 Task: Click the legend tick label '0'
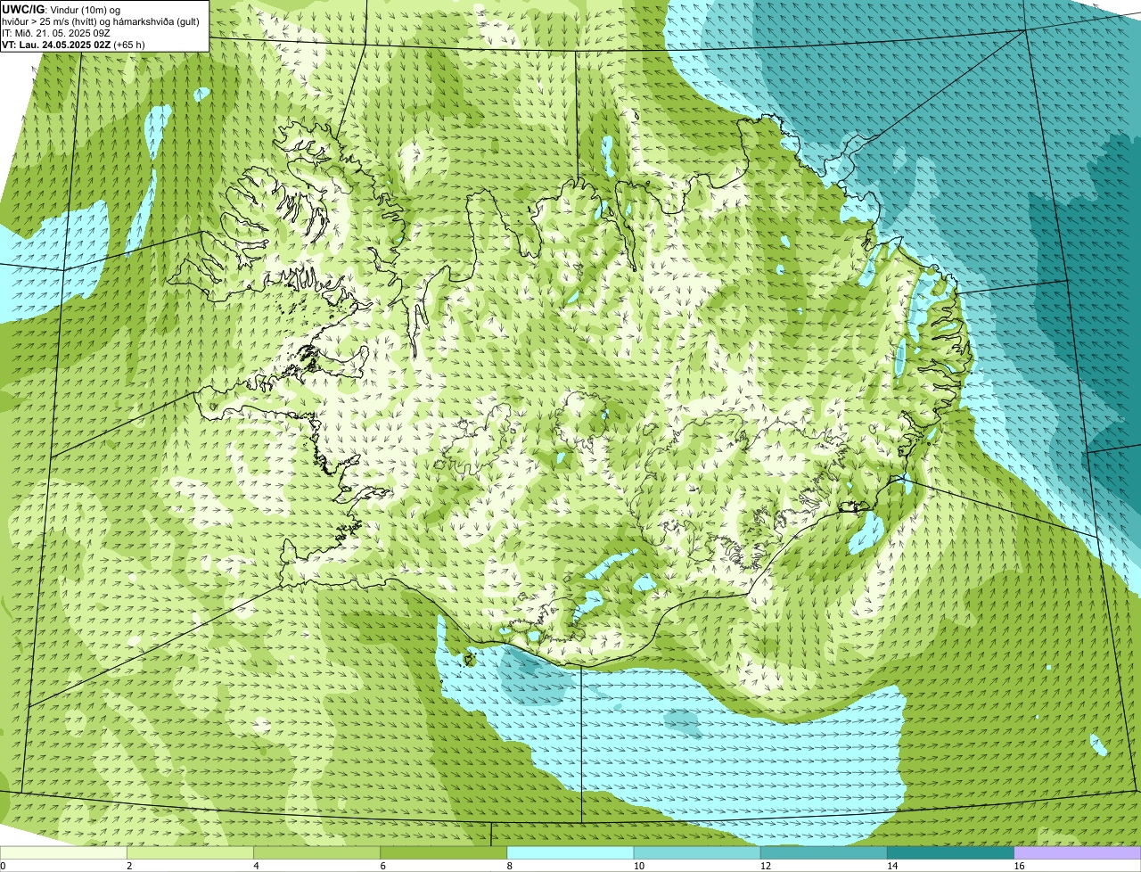tap(3, 866)
